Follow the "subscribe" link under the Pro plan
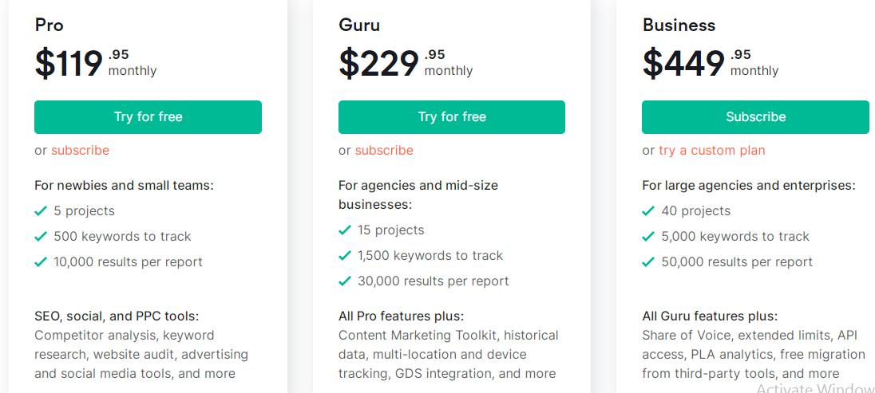The height and width of the screenshot is (393, 875). point(80,151)
